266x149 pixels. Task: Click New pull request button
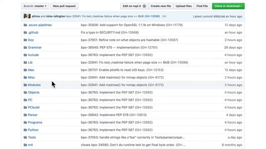click(64, 6)
